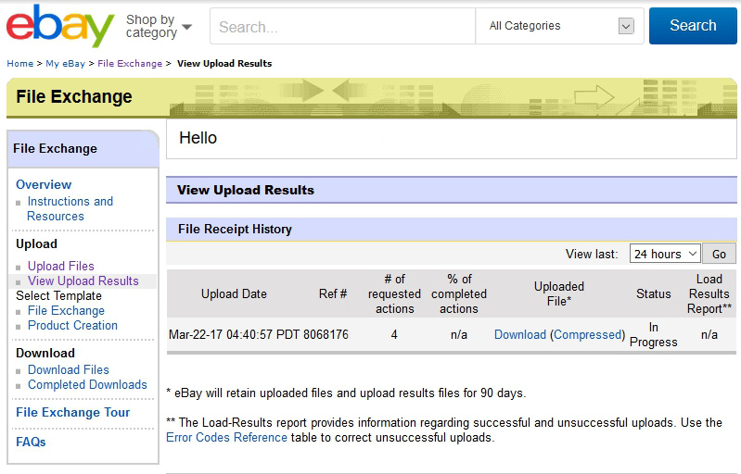Click the # of requested actions header

(394, 293)
